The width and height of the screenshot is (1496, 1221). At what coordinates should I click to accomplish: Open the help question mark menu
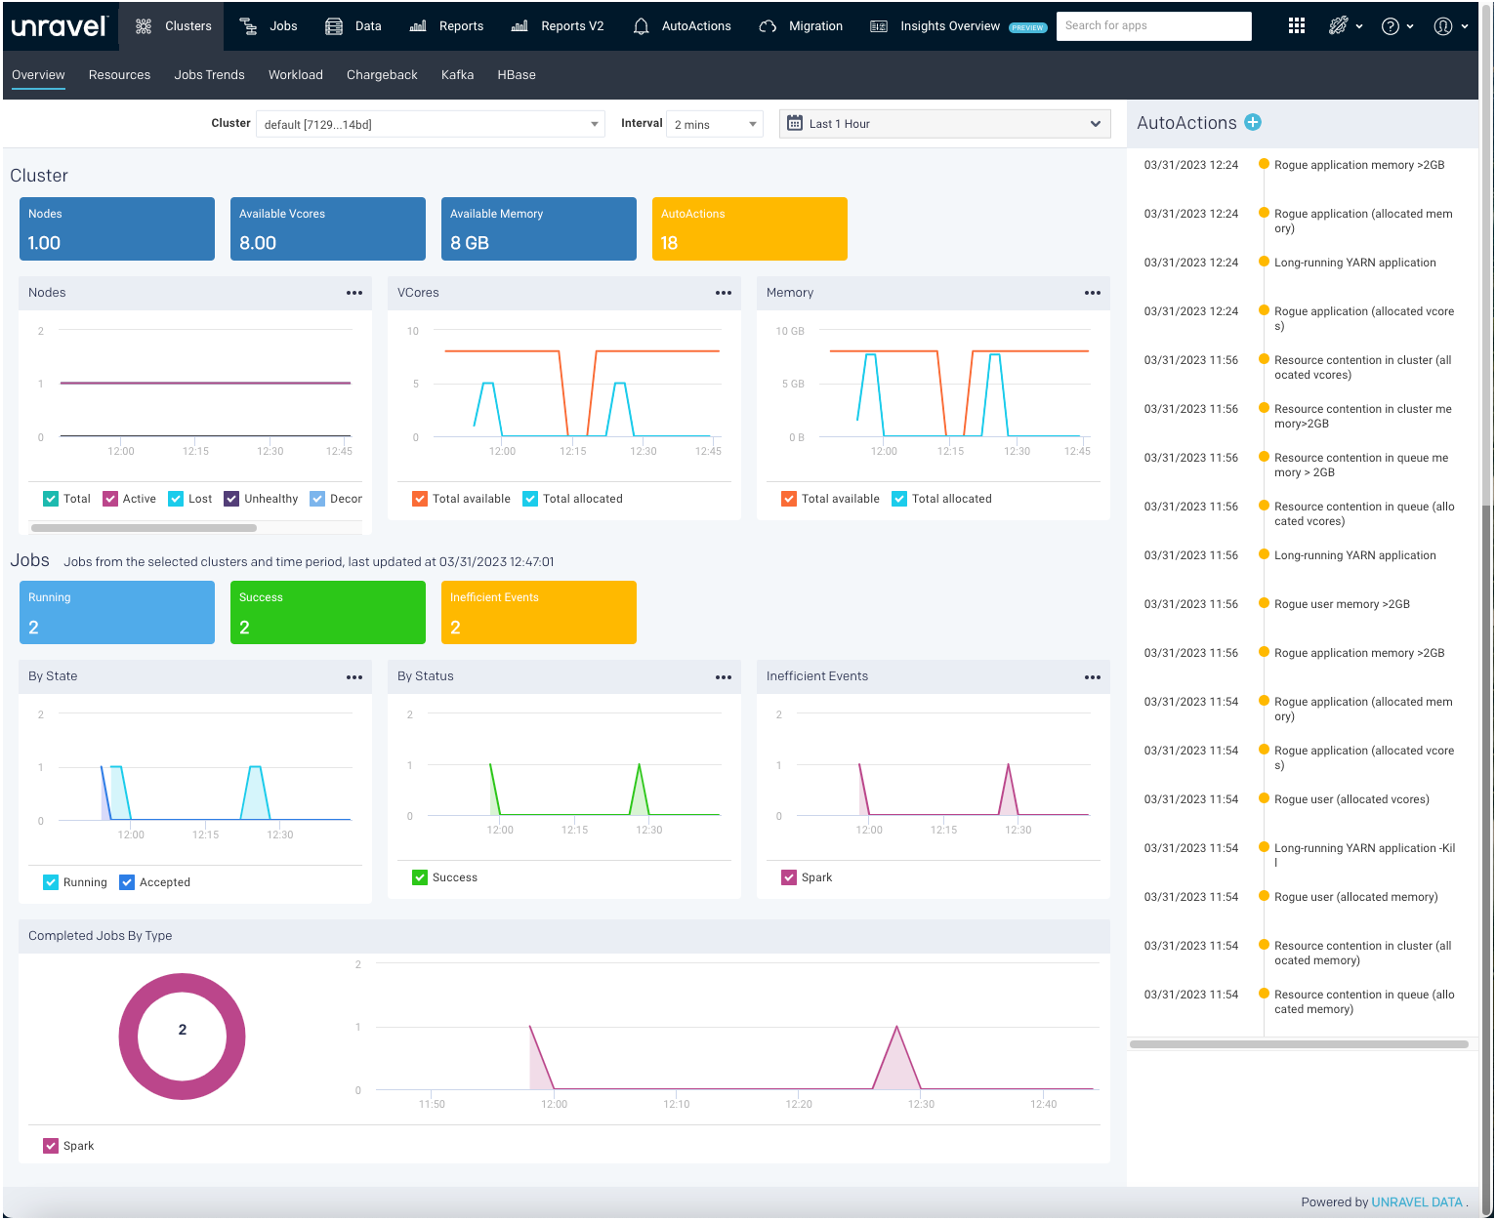point(1391,26)
